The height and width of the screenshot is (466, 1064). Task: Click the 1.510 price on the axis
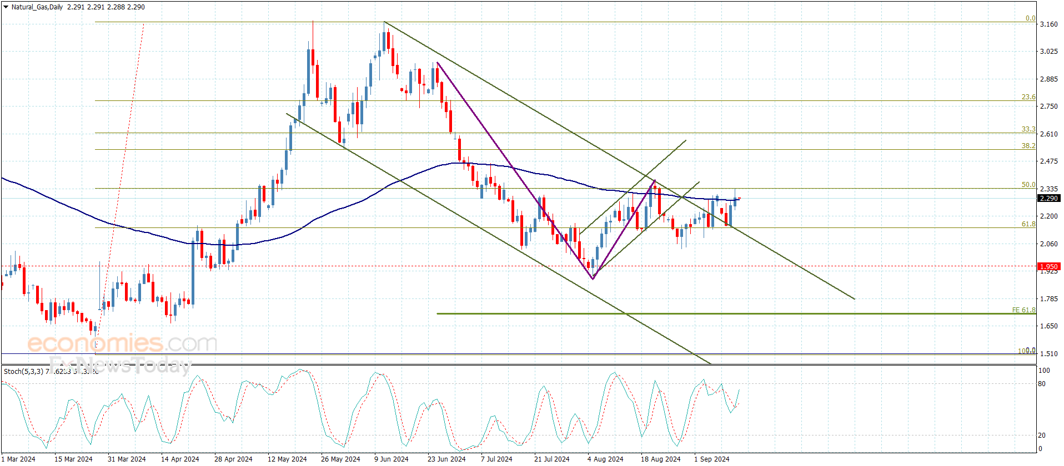pyautogui.click(x=1049, y=353)
